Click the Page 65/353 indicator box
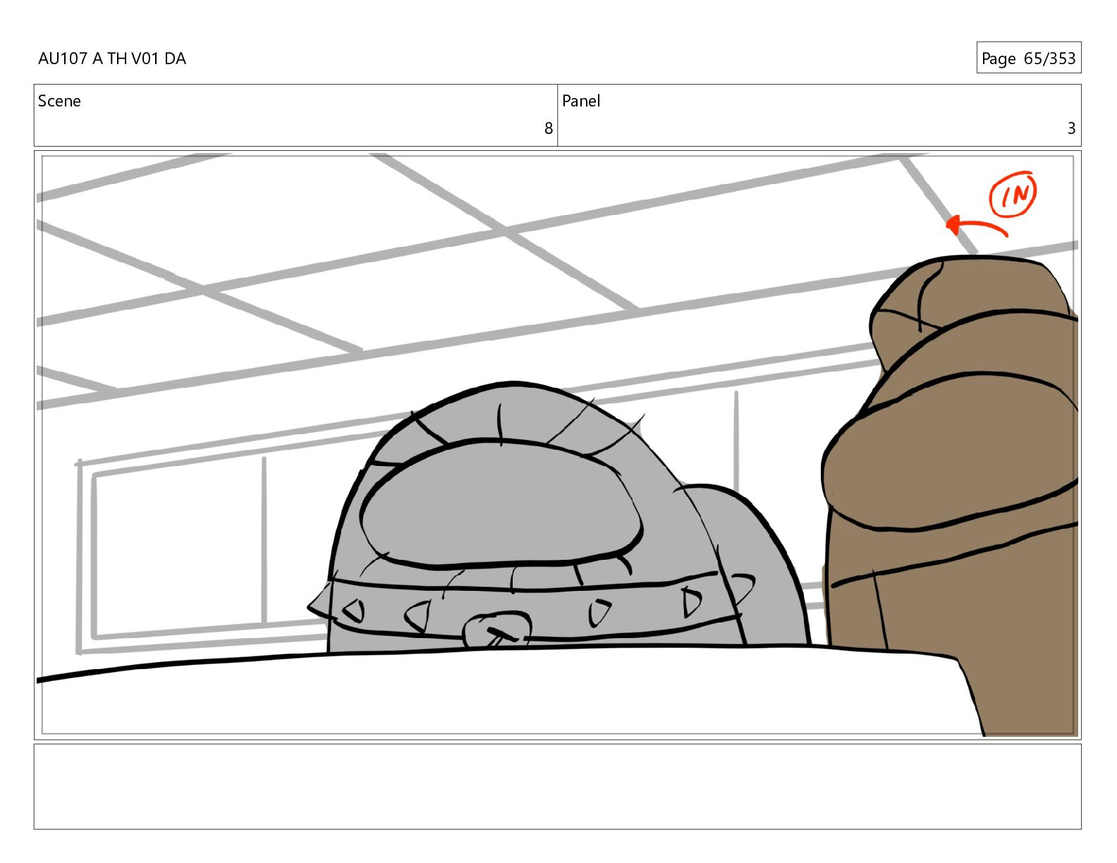 pos(1028,58)
